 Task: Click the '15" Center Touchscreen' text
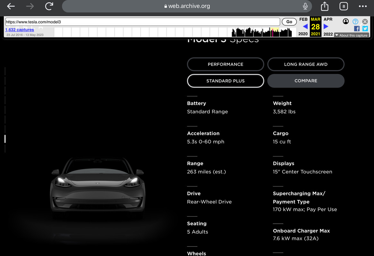302,172
